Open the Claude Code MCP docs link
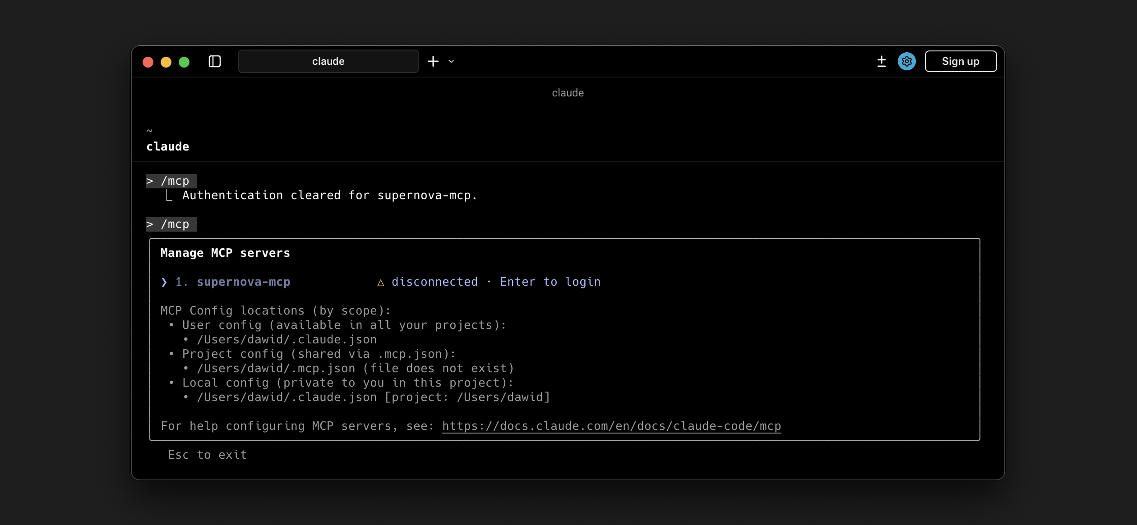 (x=611, y=426)
